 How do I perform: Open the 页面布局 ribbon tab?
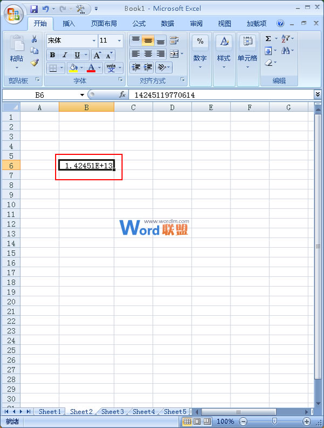[x=104, y=24]
